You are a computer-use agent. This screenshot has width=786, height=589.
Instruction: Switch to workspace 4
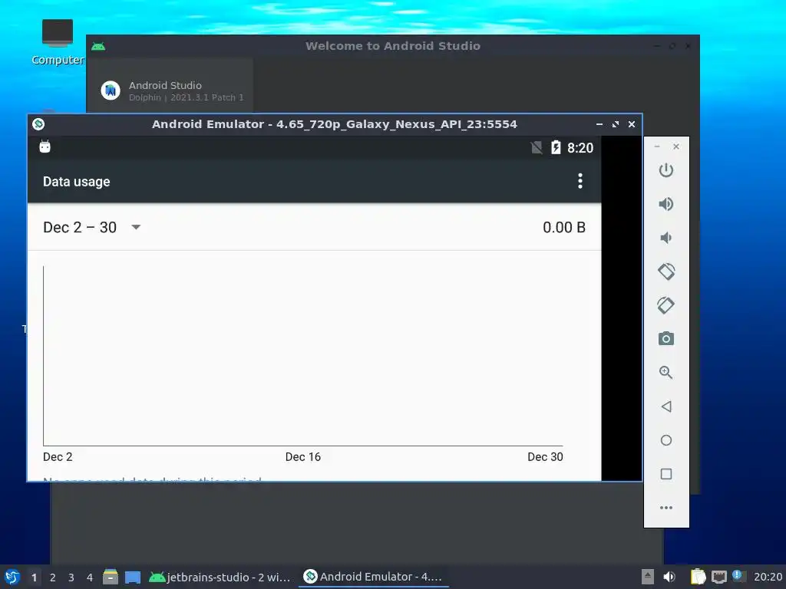90,577
